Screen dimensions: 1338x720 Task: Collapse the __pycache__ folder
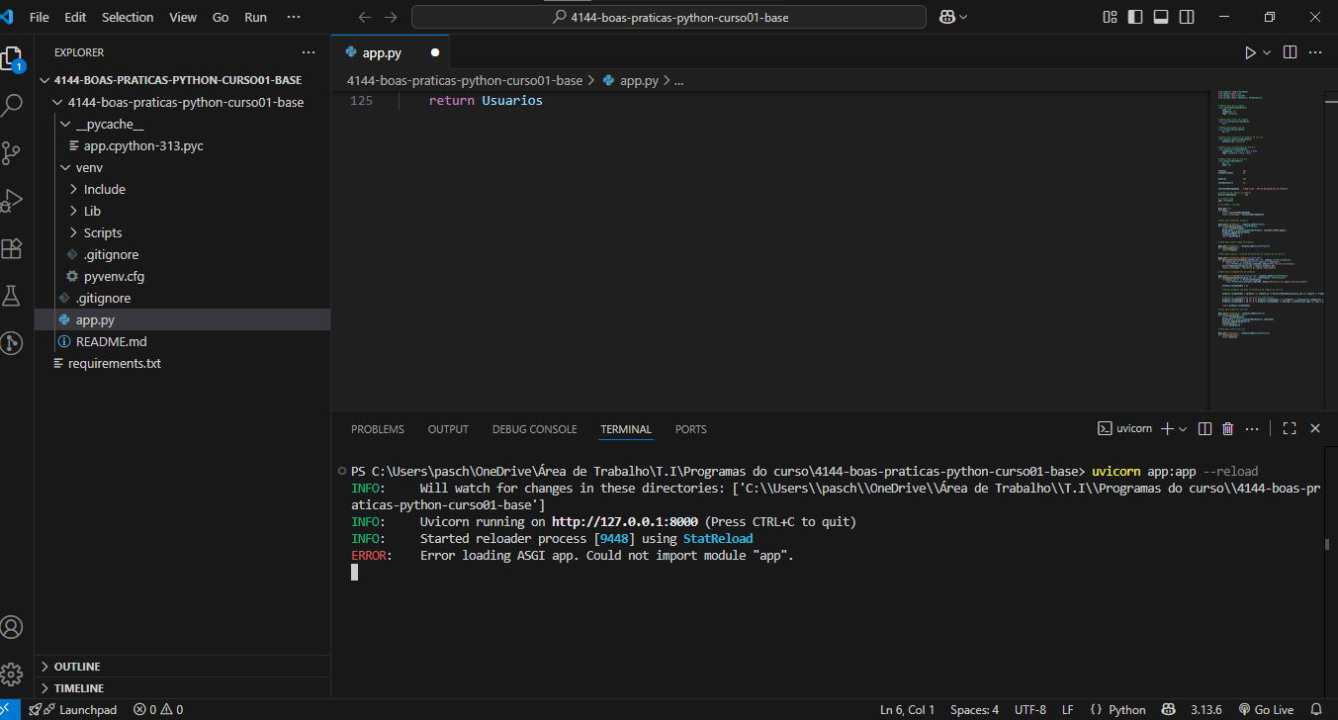point(66,124)
